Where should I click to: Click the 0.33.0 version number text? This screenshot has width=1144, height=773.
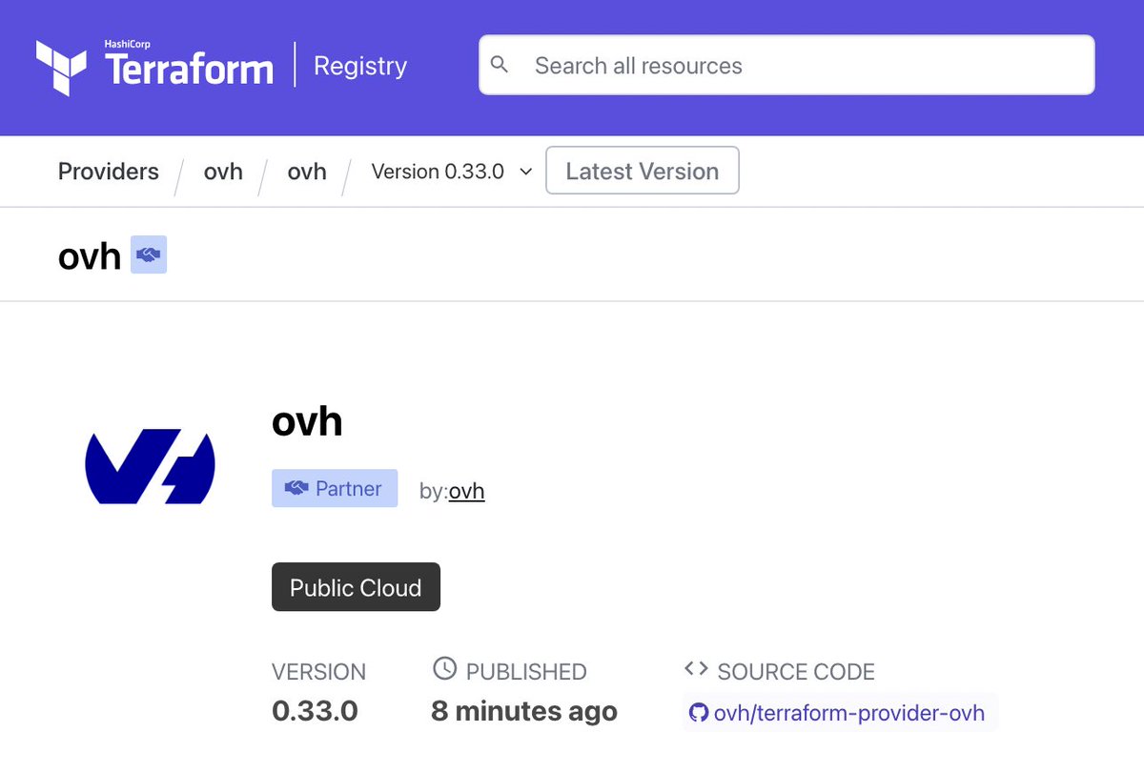315,710
